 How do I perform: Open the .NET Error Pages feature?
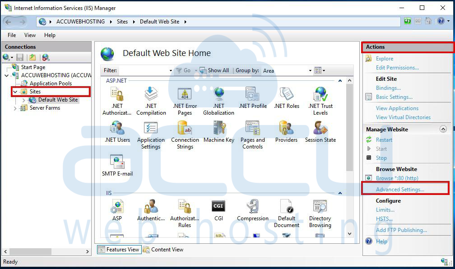click(185, 101)
